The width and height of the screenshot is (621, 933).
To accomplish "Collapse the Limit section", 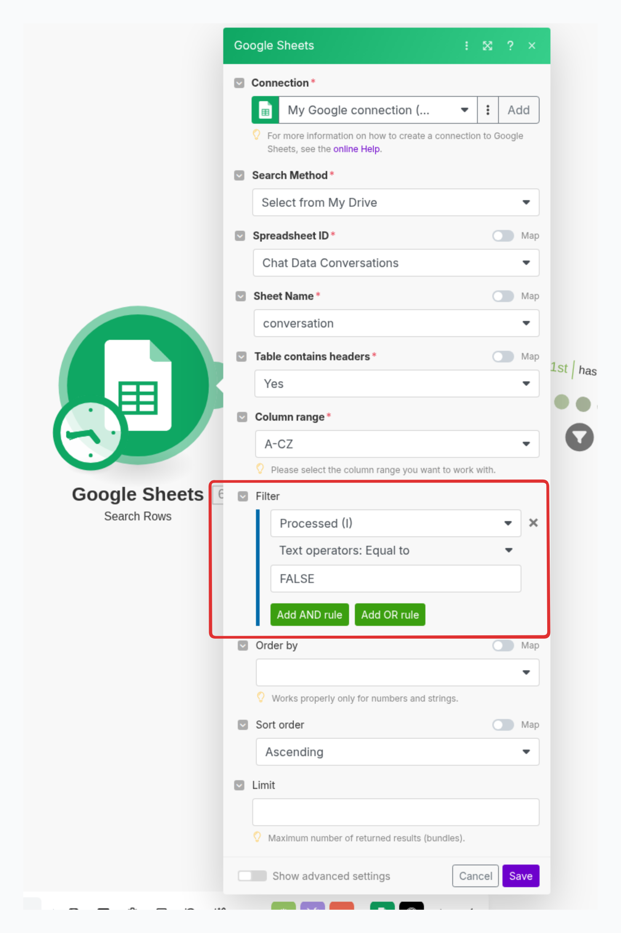I will click(239, 785).
